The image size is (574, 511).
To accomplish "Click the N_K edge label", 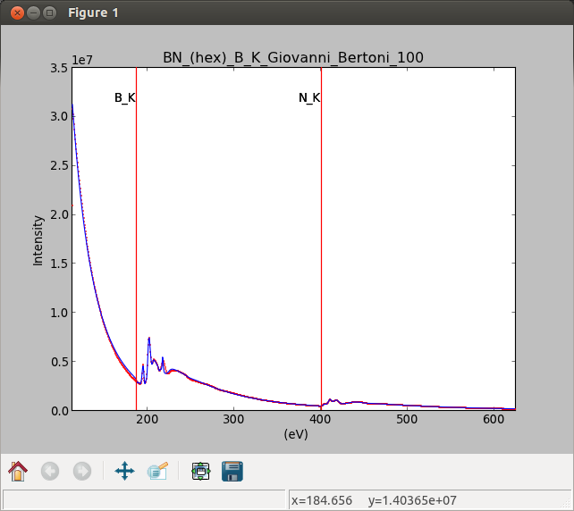I will click(308, 97).
